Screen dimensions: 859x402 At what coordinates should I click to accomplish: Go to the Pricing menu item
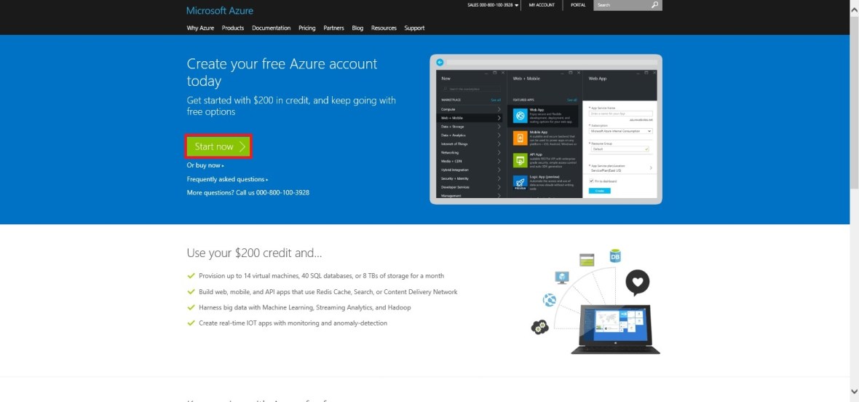tap(306, 28)
